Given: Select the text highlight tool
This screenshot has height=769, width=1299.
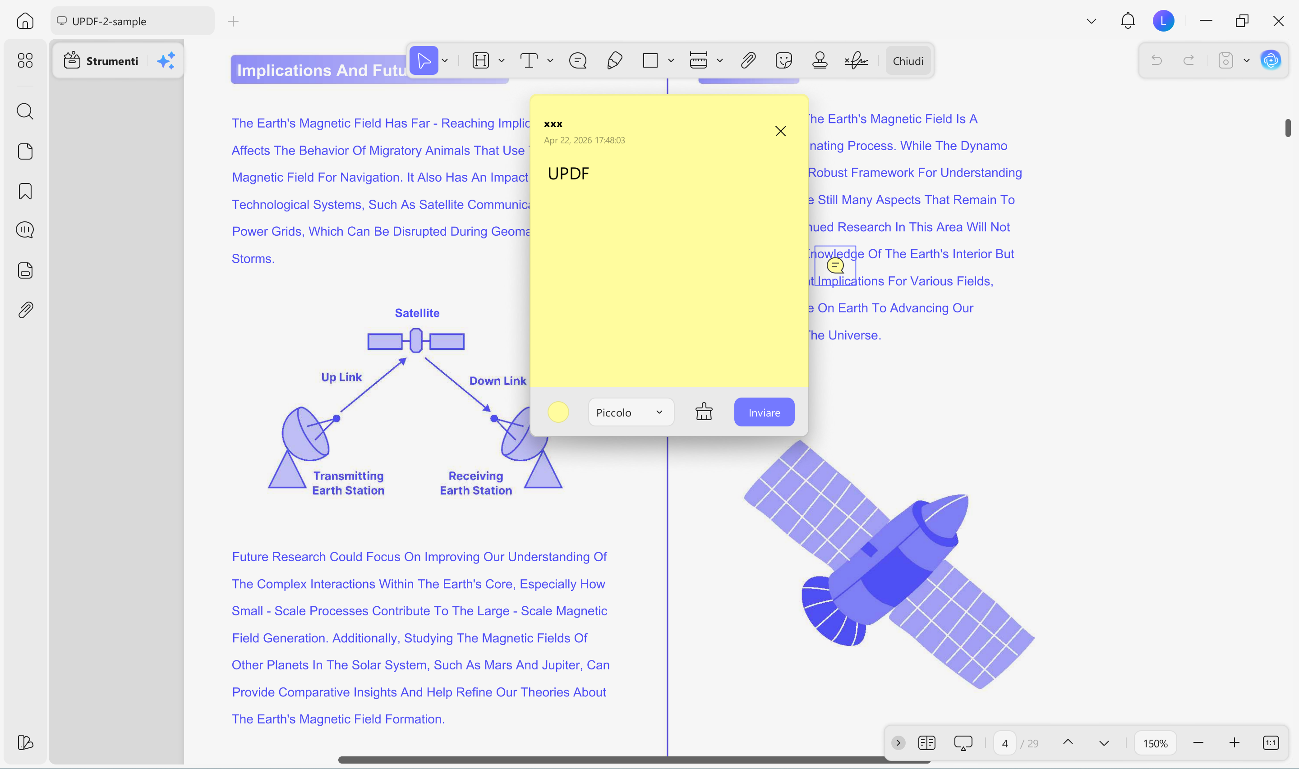Looking at the screenshot, I should pyautogui.click(x=480, y=61).
